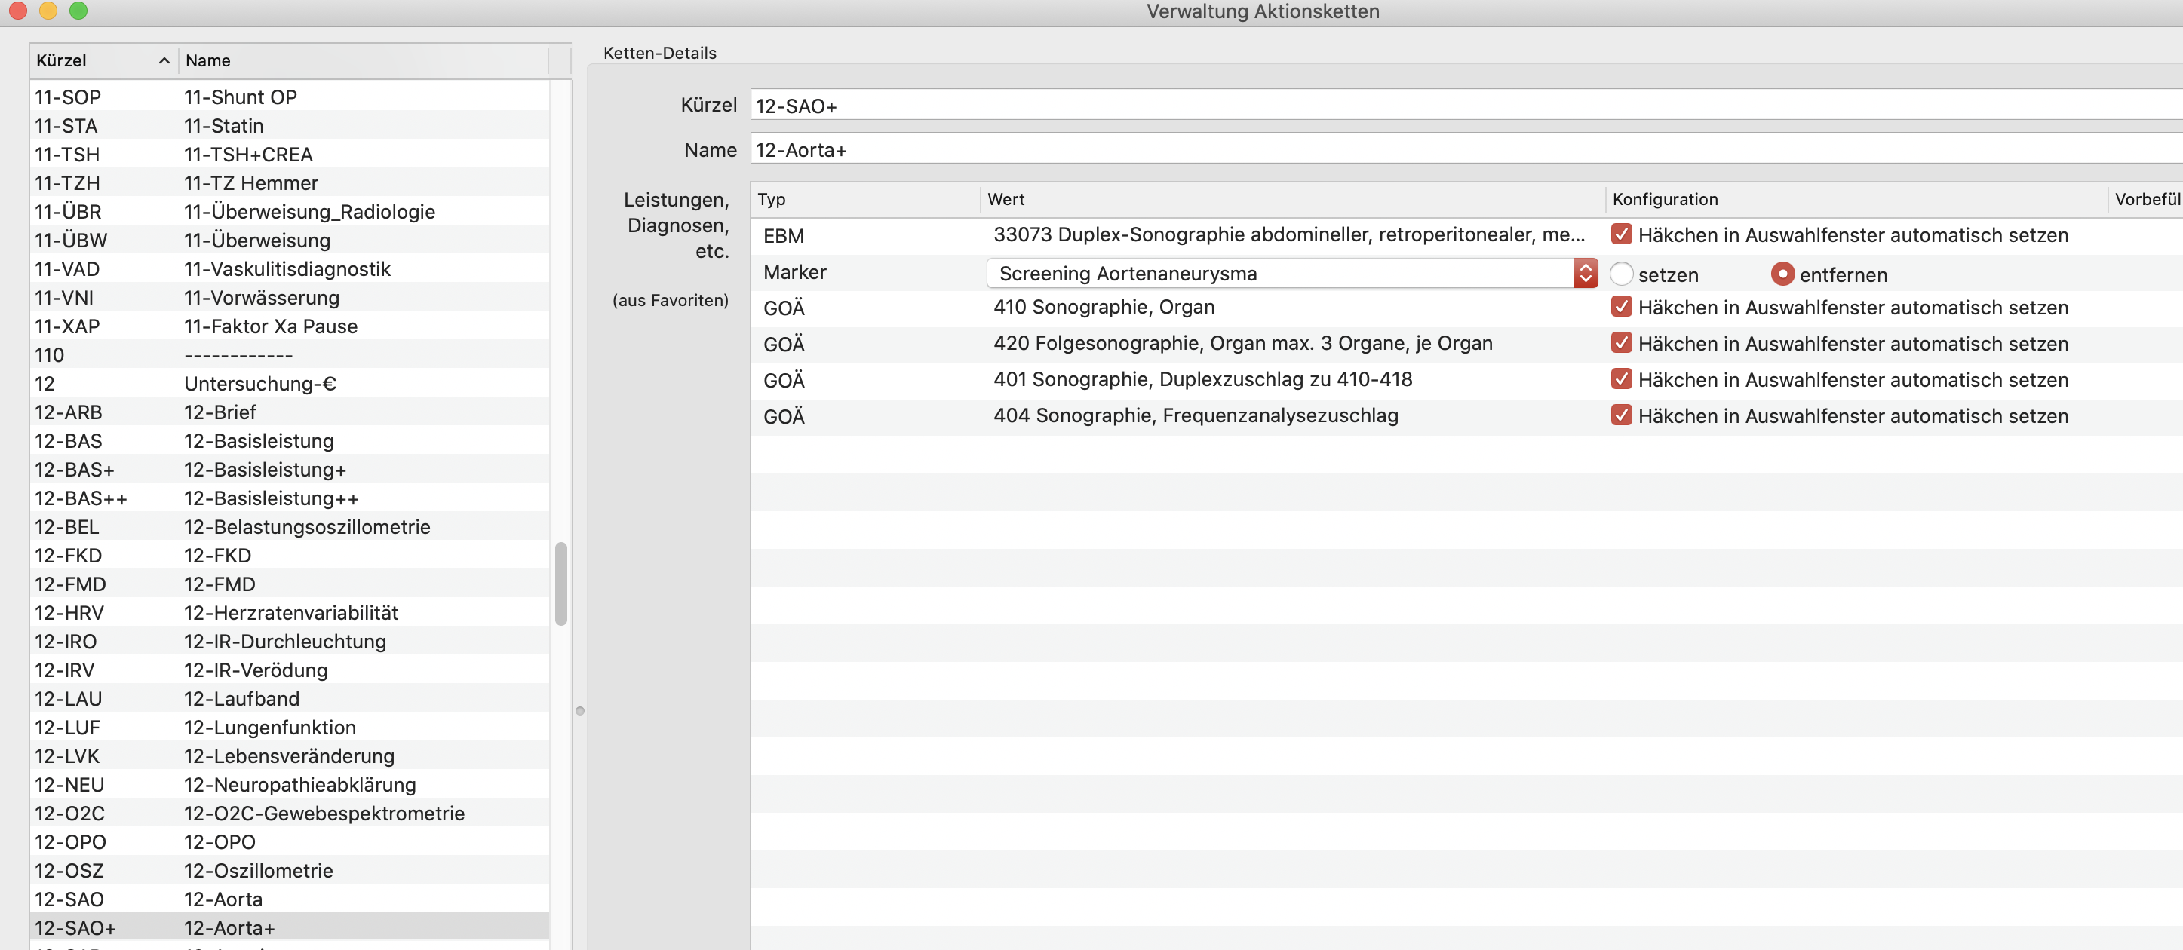
Task: Select row 12-FMD
Action: 290,584
